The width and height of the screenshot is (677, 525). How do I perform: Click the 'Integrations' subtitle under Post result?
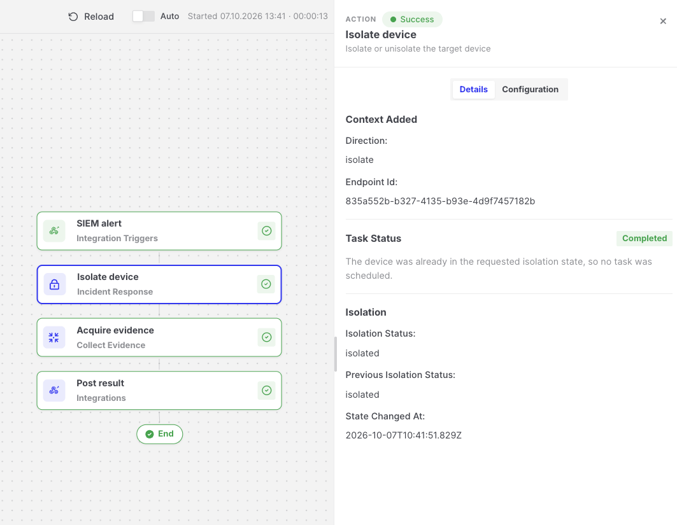coord(101,398)
